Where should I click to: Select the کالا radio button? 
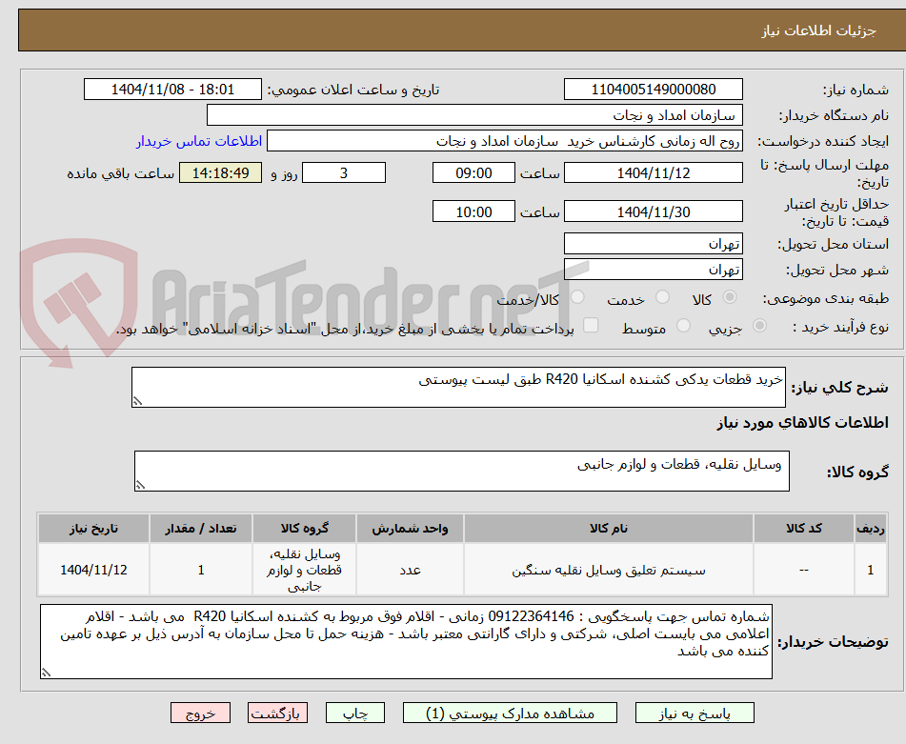point(730,297)
